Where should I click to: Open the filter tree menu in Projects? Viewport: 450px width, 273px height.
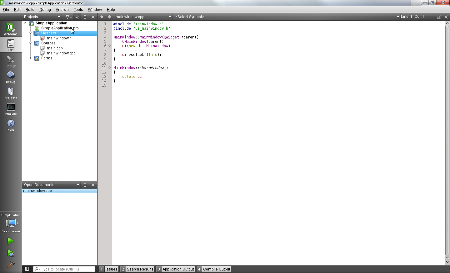pyautogui.click(x=68, y=17)
